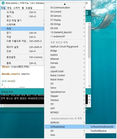Open the 도움말 menu
Screen dimensions: 117x139
click(x=29, y=8)
